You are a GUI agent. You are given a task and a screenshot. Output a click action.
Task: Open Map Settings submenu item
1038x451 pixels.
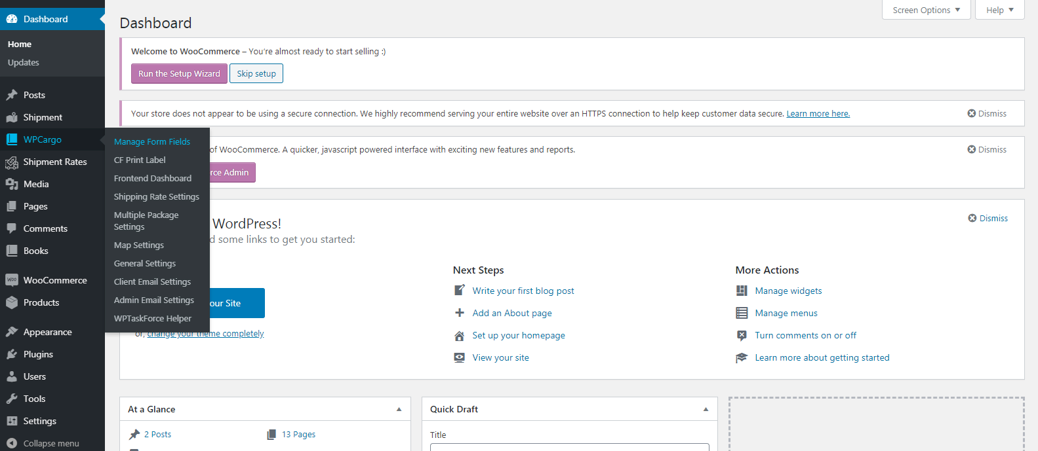tap(139, 245)
